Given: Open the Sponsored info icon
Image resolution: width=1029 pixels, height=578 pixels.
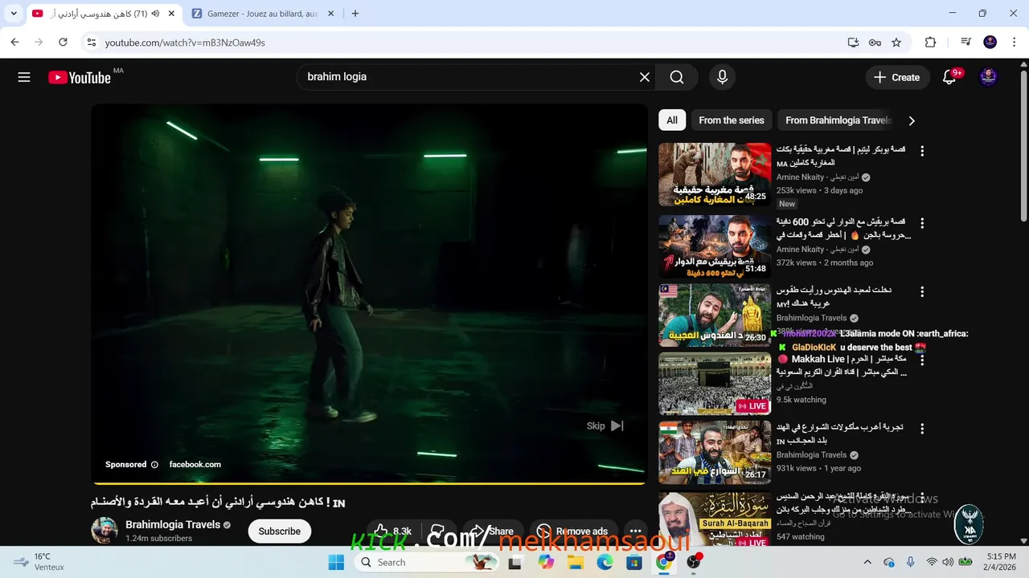Looking at the screenshot, I should (154, 464).
